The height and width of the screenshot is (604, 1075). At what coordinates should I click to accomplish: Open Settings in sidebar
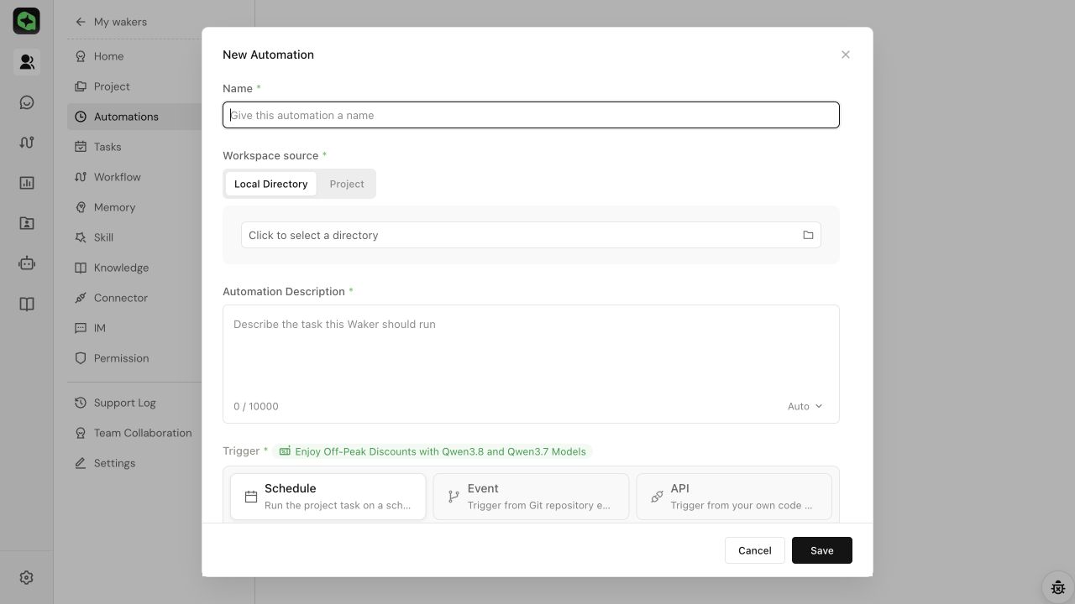tap(134, 463)
